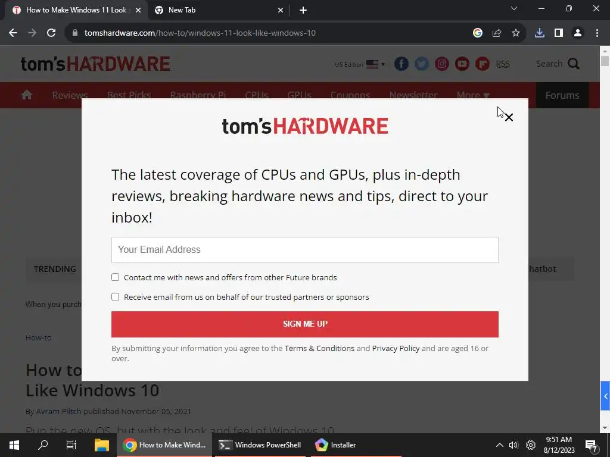The height and width of the screenshot is (457, 610).
Task: Expand the More dropdown in navigation
Action: [473, 95]
